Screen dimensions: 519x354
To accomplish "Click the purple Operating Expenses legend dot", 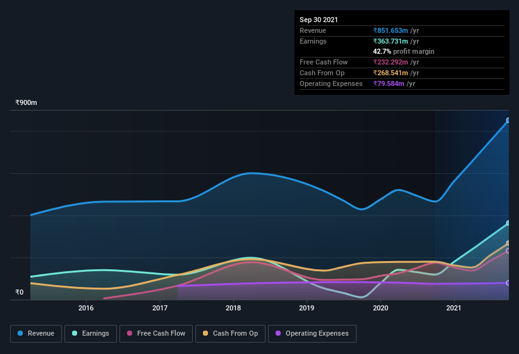I will pos(278,333).
